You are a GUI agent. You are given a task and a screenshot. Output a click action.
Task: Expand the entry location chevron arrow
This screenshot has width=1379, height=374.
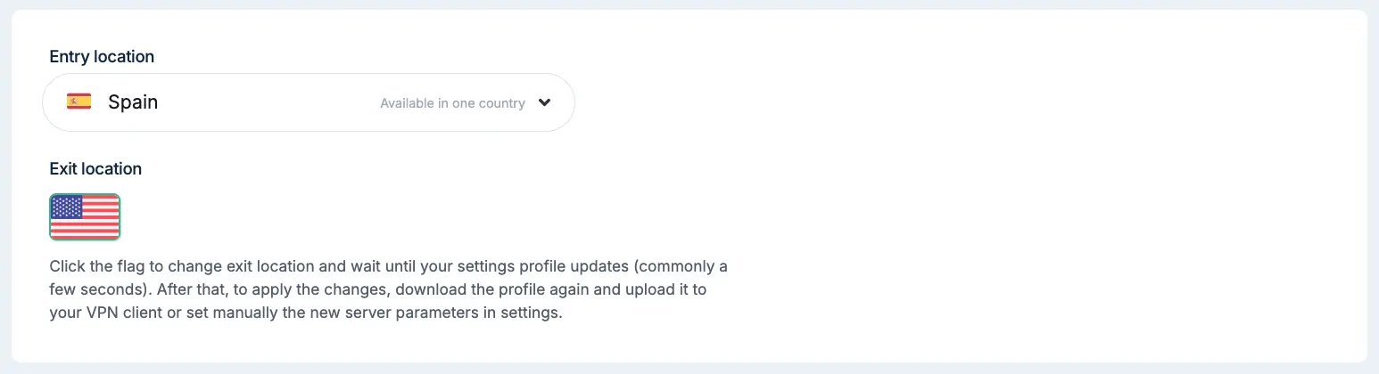(x=545, y=102)
